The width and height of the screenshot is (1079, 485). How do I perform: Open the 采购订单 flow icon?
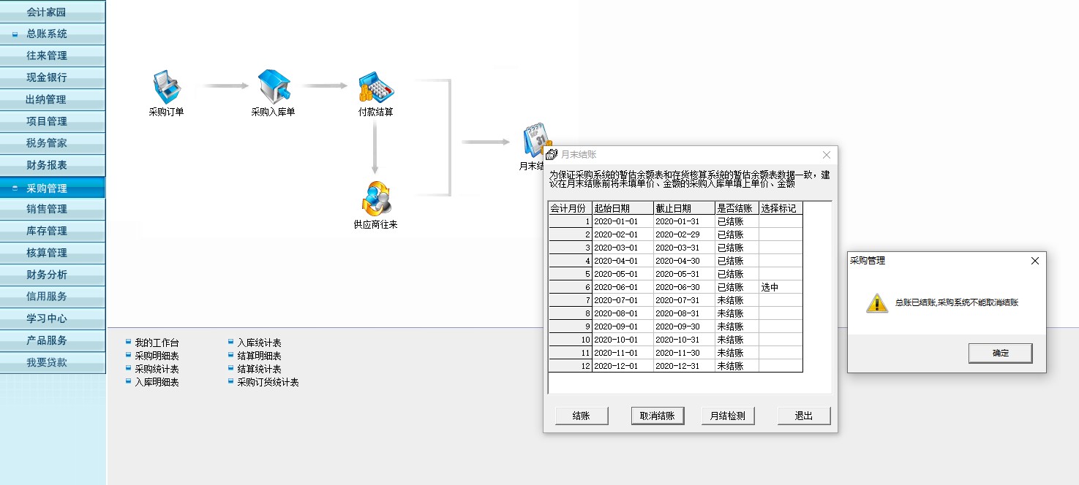(166, 87)
